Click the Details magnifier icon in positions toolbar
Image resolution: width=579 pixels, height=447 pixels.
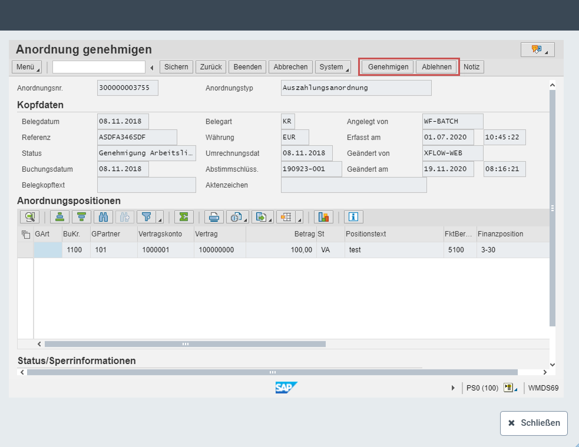click(29, 216)
